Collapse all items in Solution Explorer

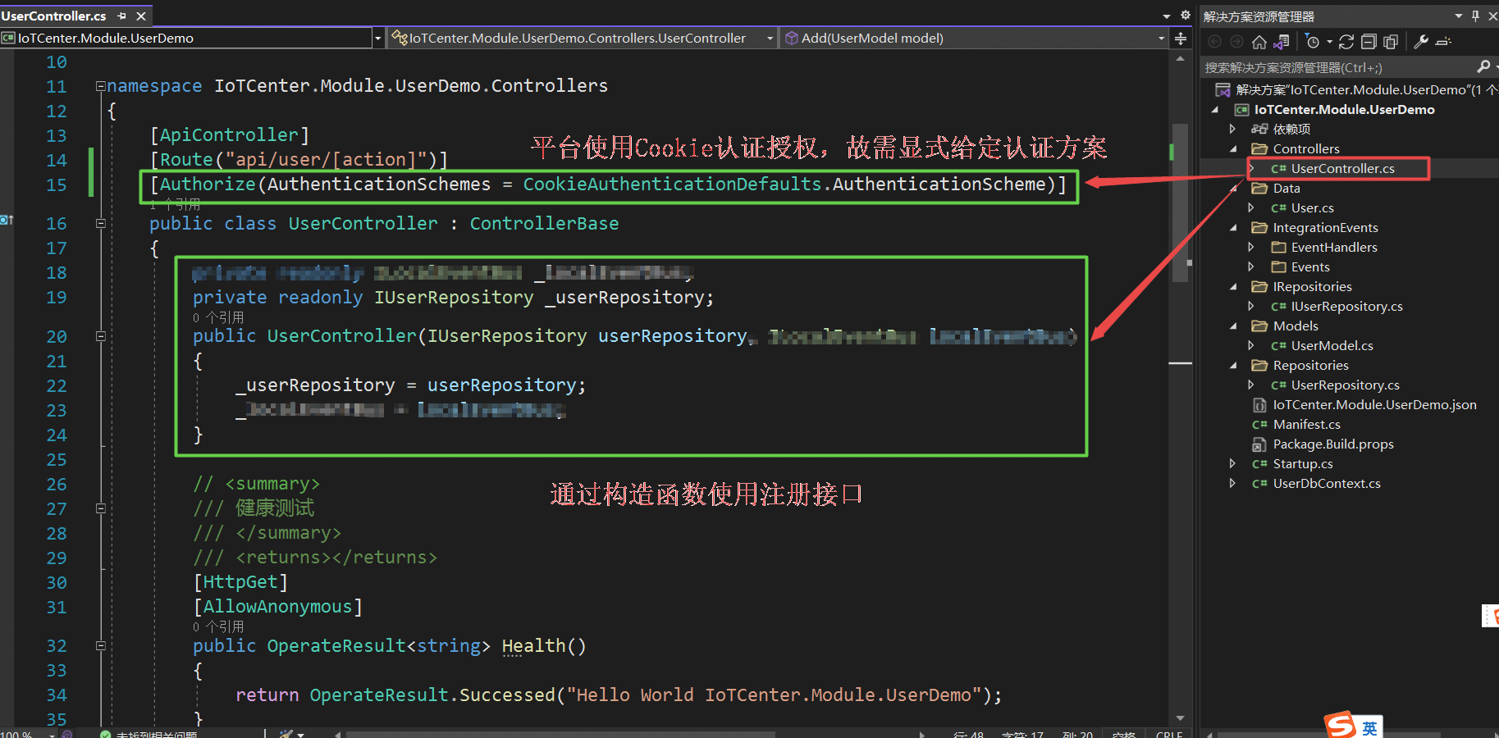(1369, 42)
